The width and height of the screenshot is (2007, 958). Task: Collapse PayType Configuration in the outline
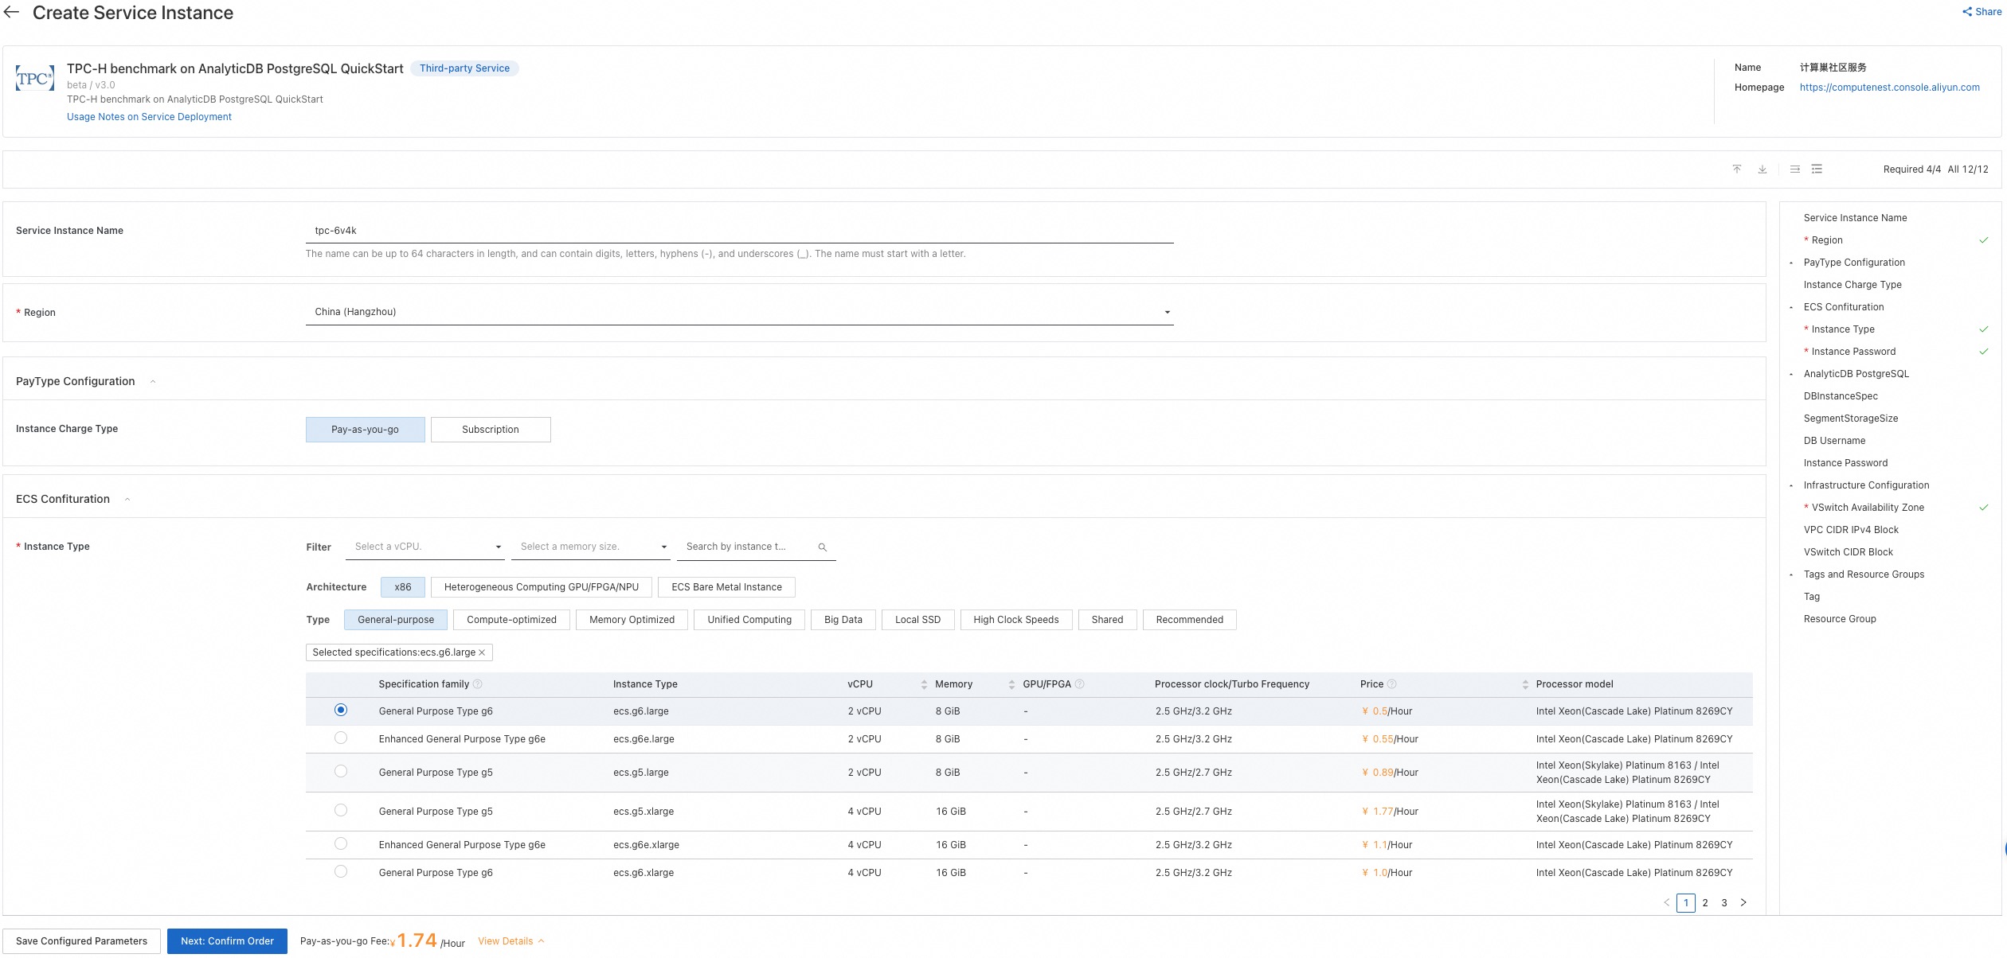tap(1791, 263)
